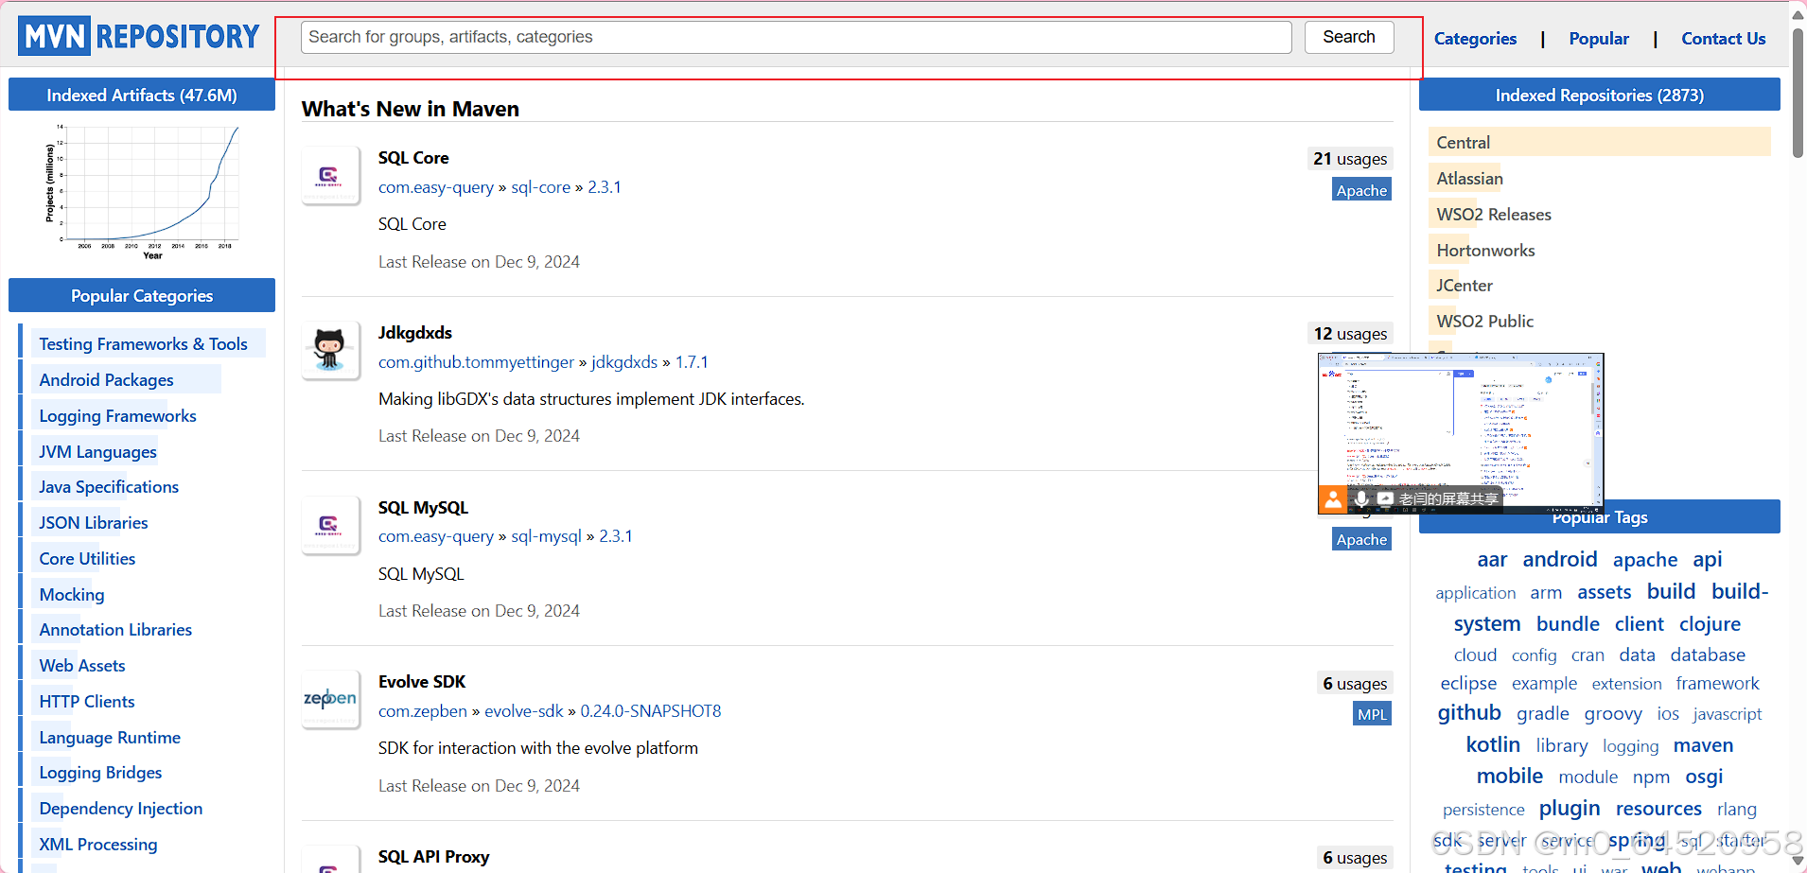Image resolution: width=1807 pixels, height=873 pixels.
Task: Open the Contact Us link
Action: [1723, 39]
